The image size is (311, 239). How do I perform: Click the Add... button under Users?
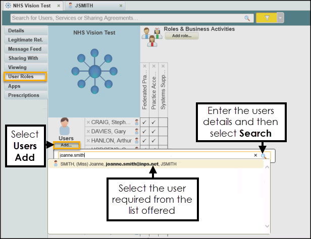coord(67,145)
